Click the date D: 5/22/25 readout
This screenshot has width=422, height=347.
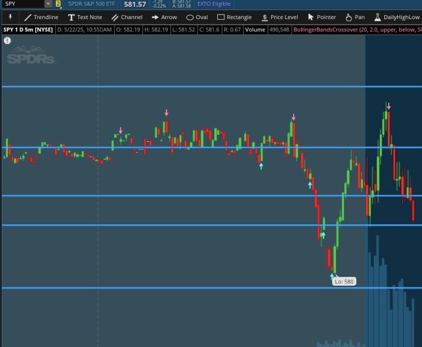coord(84,30)
